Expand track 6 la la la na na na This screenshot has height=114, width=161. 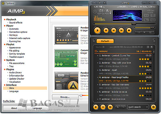pos(98,92)
